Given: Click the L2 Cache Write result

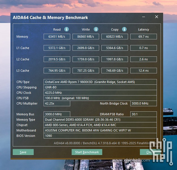Looking at the screenshot, I should (86, 59).
